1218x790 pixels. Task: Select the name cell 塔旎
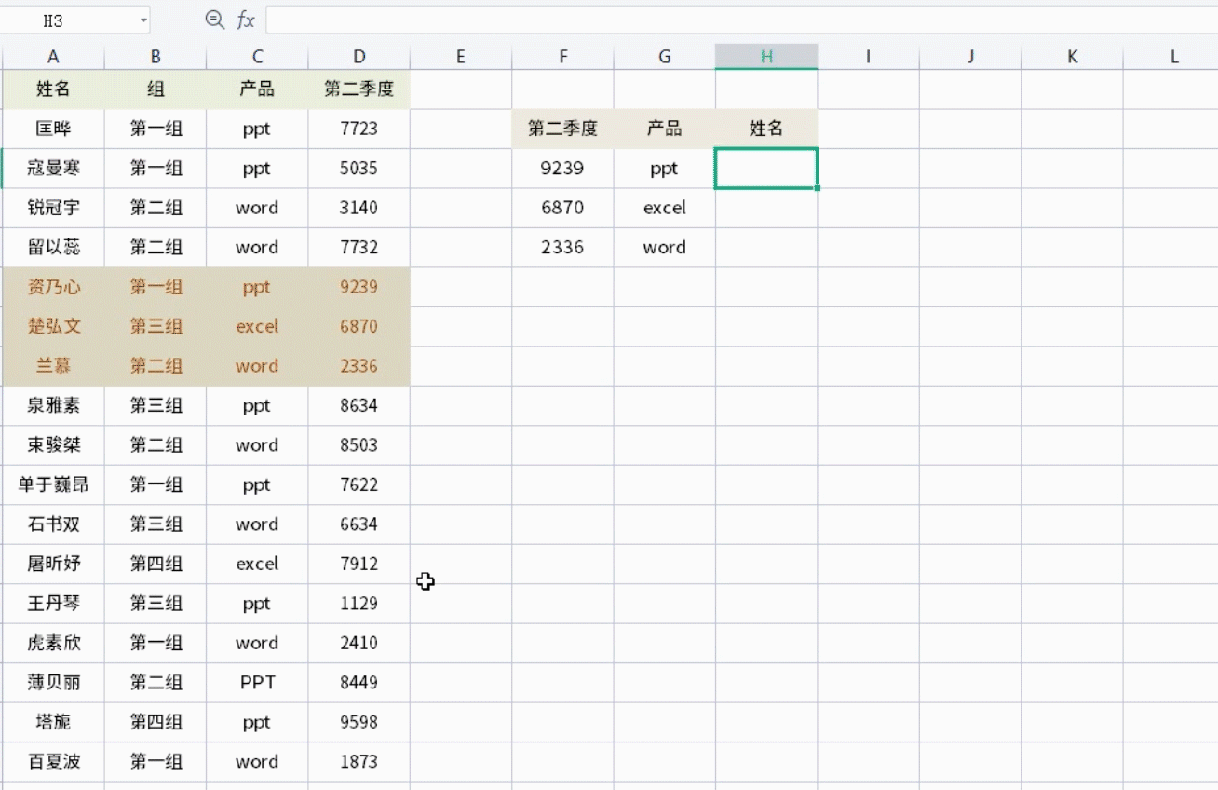click(53, 723)
